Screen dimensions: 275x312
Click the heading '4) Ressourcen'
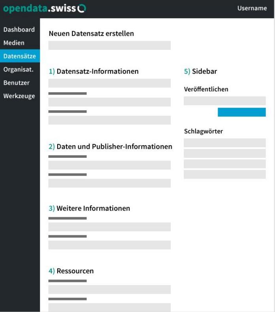71,271
